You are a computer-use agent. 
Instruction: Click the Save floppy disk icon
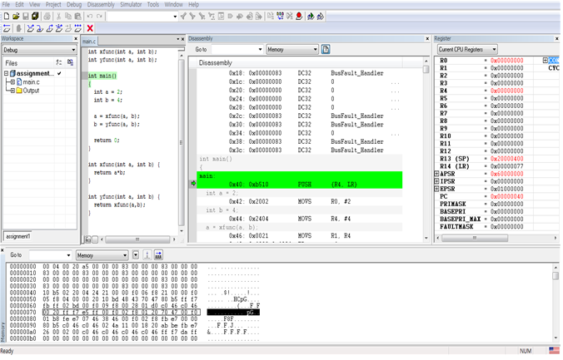(x=26, y=17)
